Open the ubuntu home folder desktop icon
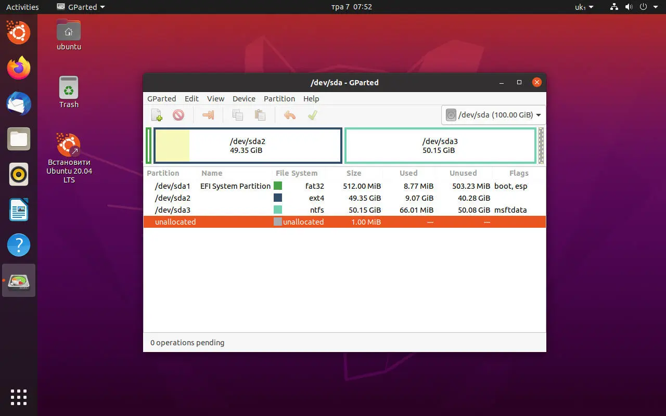 (69, 35)
